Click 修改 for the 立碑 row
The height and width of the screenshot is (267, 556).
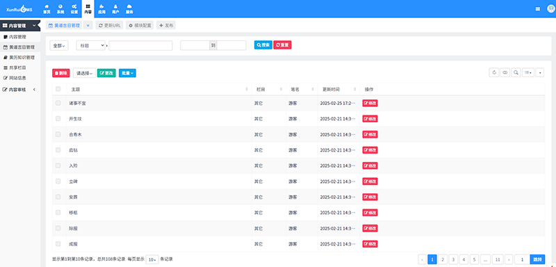click(x=370, y=181)
